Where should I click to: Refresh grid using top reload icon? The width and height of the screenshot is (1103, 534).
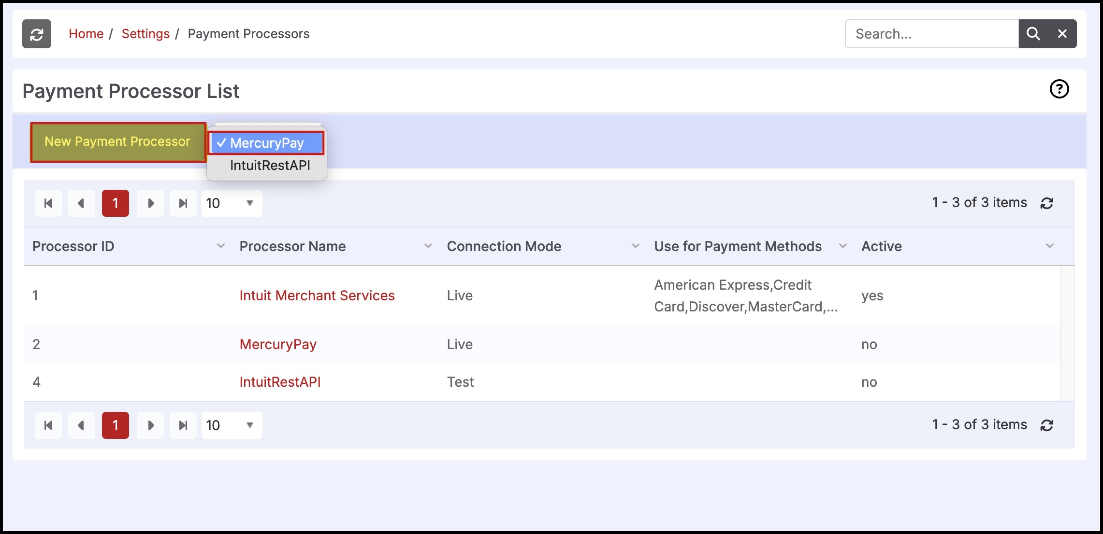[1046, 203]
